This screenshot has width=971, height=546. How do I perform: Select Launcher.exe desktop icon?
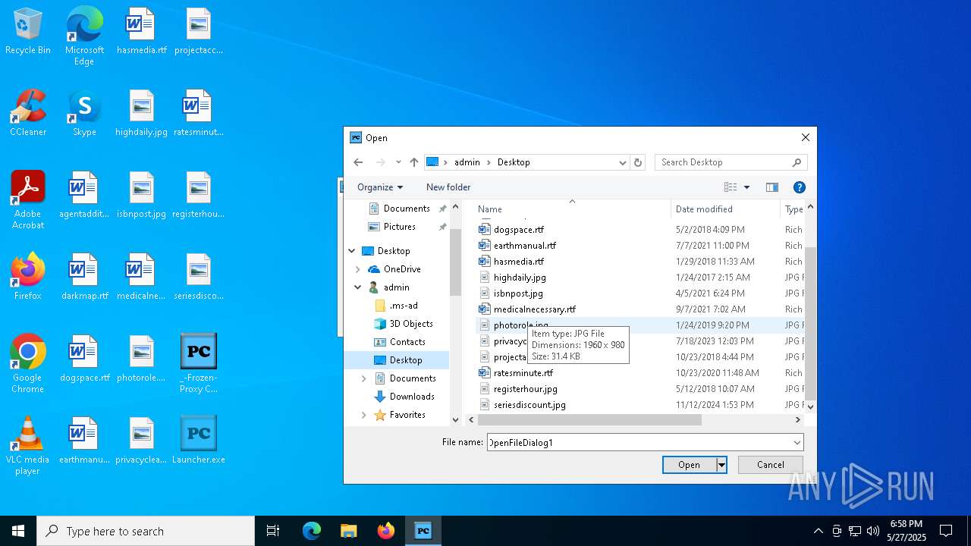click(199, 441)
